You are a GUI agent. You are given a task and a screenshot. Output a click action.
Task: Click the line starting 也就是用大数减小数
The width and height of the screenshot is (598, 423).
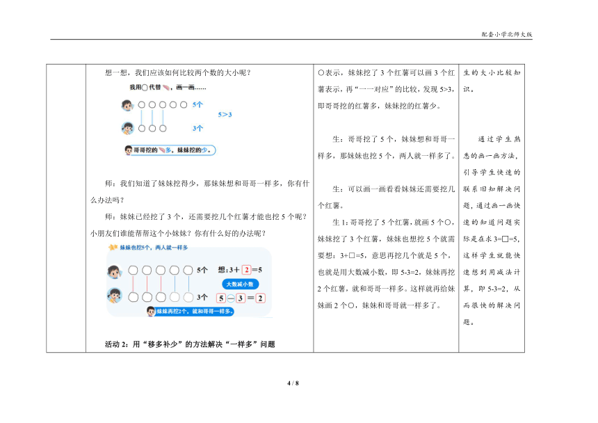coord(387,272)
